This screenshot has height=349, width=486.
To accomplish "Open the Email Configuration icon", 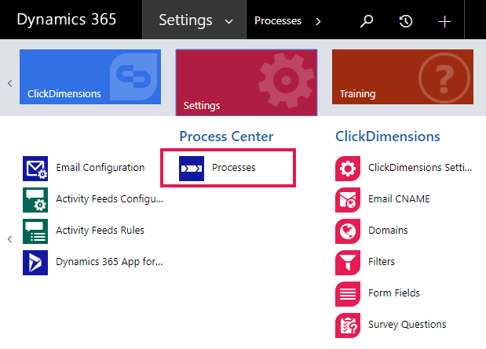I will pyautogui.click(x=35, y=169).
